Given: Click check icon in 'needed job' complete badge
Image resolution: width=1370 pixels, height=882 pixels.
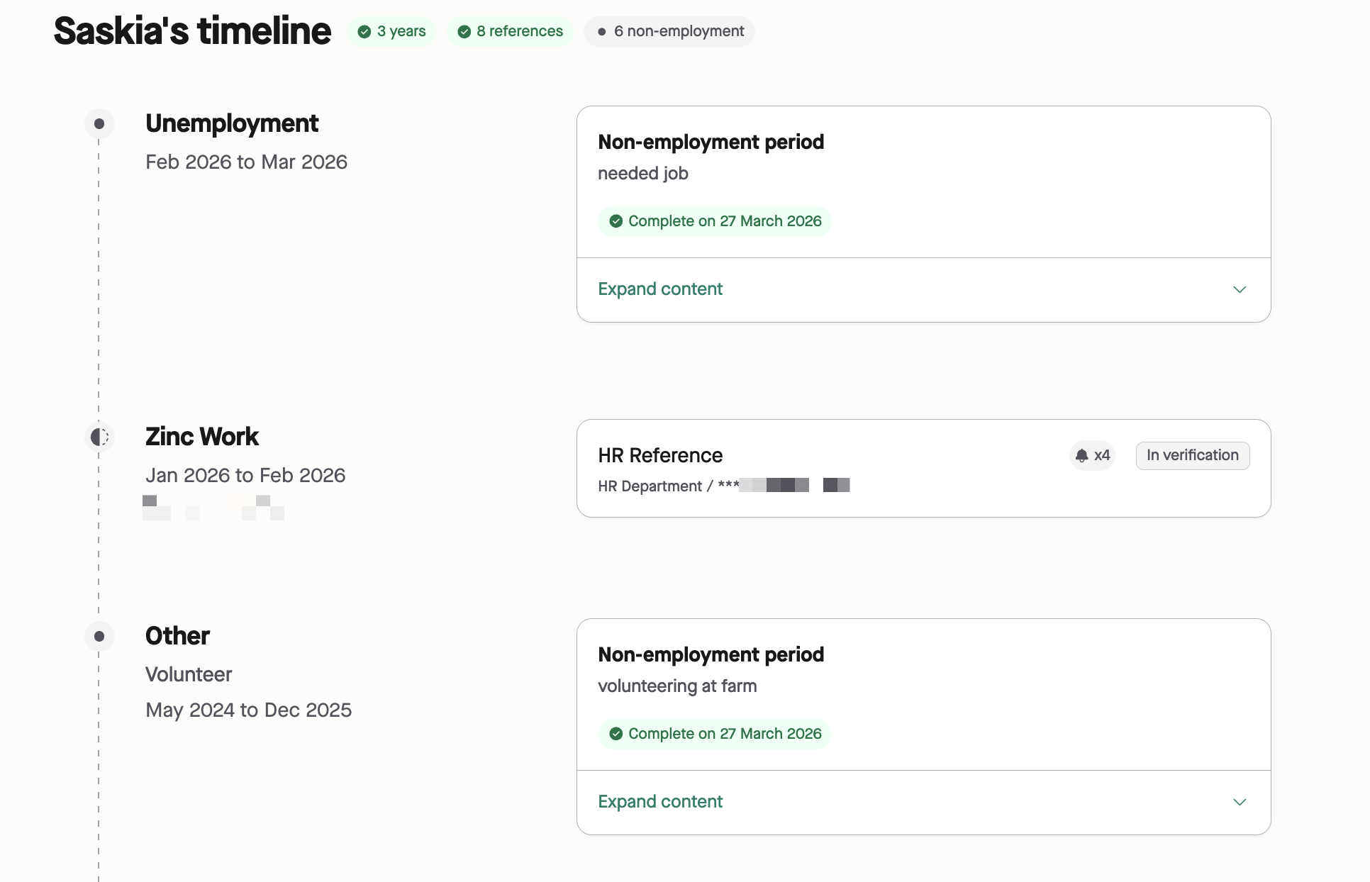Looking at the screenshot, I should pos(616,221).
